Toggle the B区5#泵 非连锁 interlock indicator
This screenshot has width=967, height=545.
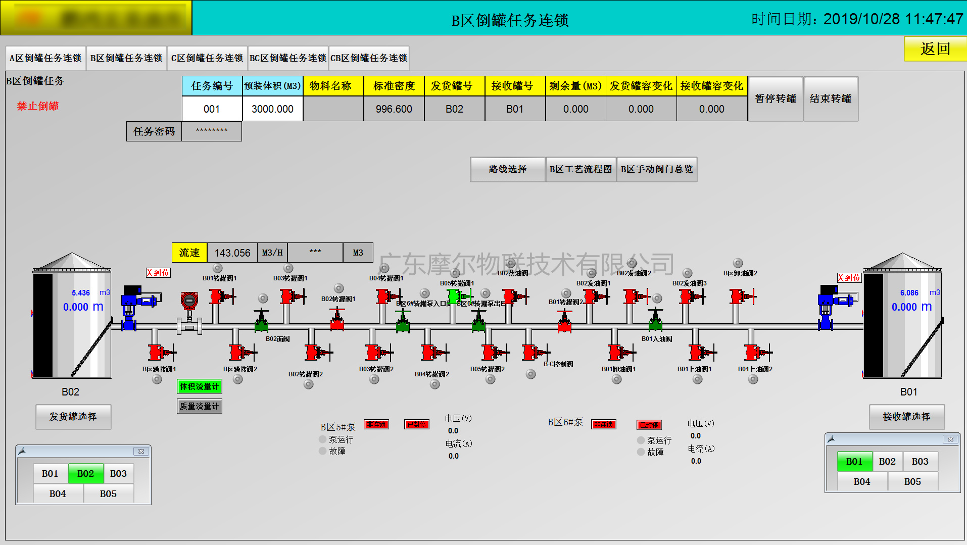[376, 425]
